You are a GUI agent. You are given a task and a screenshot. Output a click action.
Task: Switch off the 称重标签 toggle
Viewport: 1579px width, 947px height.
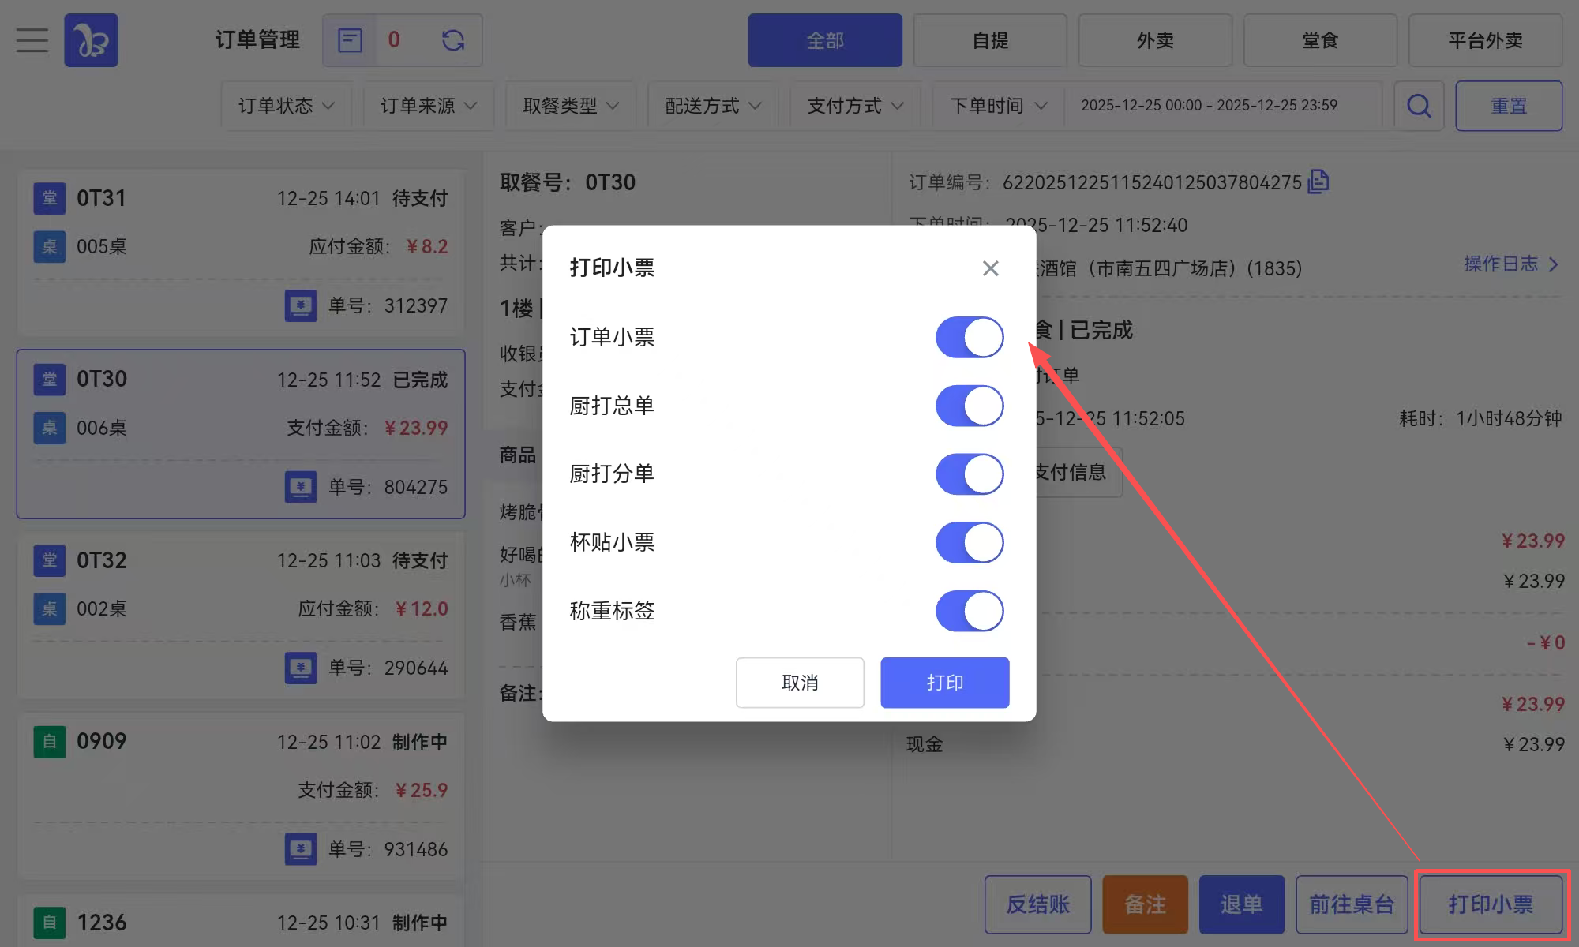click(x=969, y=611)
